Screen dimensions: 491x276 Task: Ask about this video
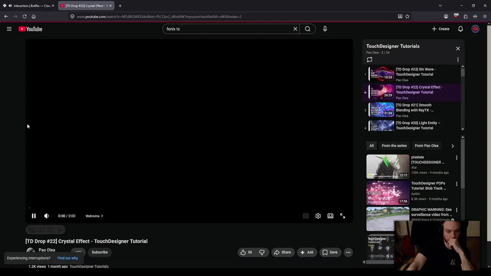[307, 252]
